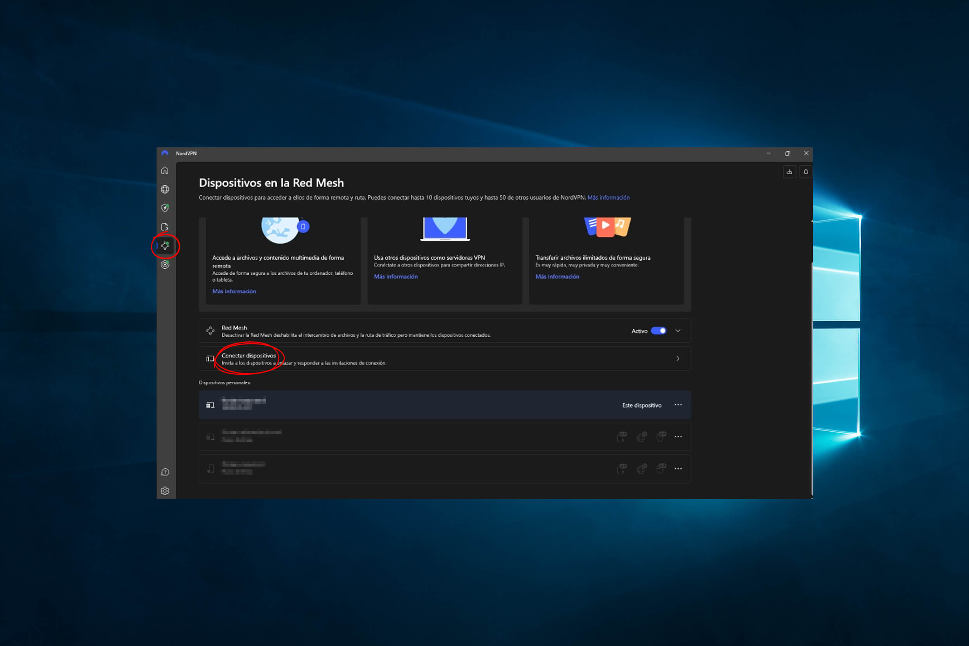This screenshot has width=969, height=646.
Task: Expand the Red Mesh row chevron
Action: tap(678, 331)
